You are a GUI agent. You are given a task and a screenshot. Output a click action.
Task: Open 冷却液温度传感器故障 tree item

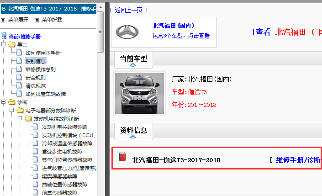(67, 143)
